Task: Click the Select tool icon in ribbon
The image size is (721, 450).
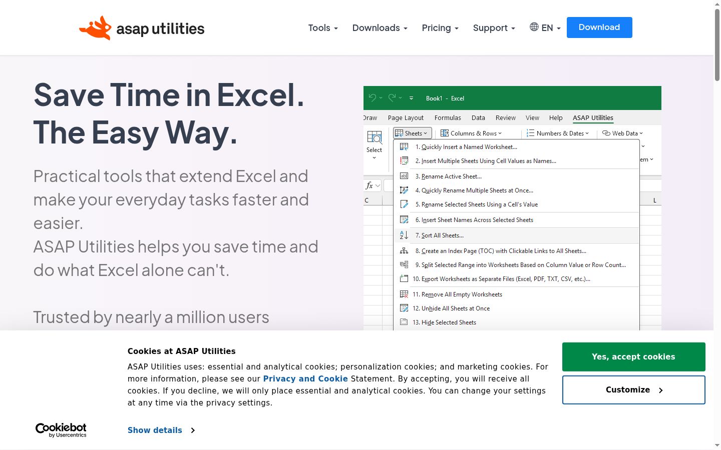Action: (x=375, y=137)
